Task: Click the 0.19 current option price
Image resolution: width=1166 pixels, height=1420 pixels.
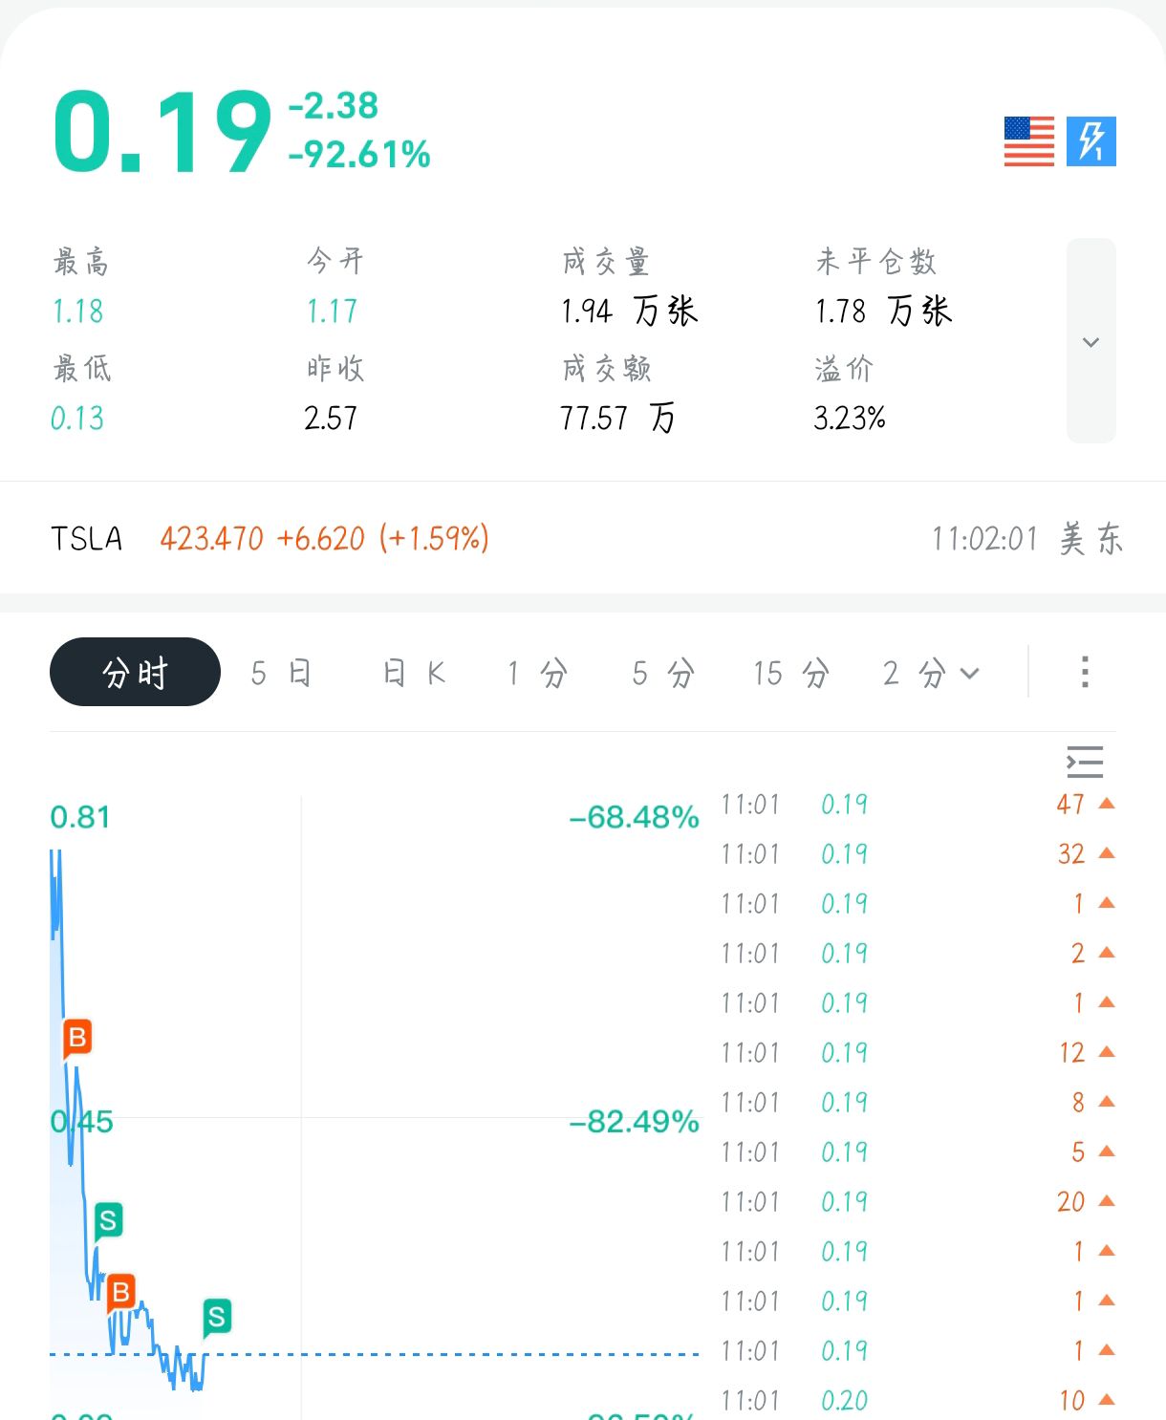Action: click(162, 132)
